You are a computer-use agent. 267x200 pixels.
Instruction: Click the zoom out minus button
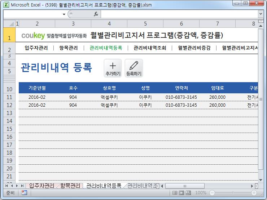[x=212, y=193]
